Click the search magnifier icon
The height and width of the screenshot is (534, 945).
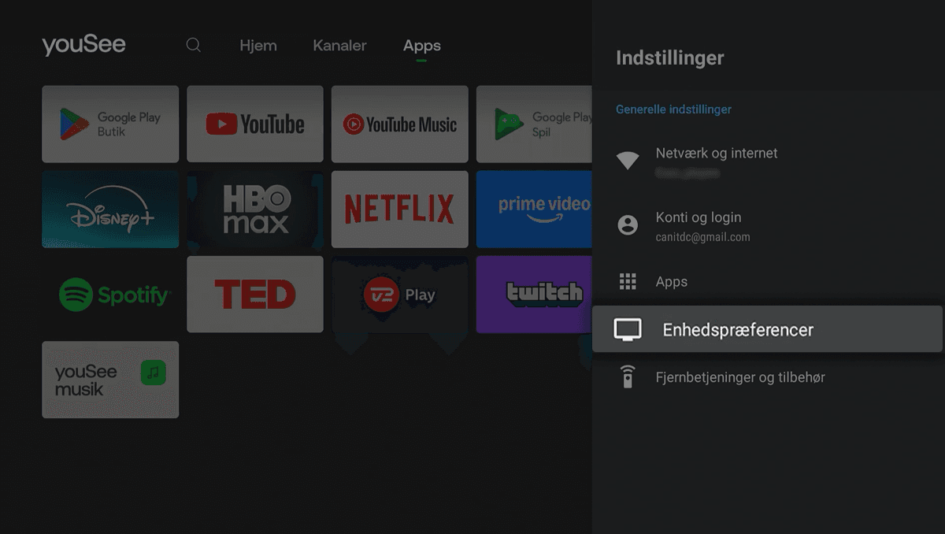[x=193, y=45]
